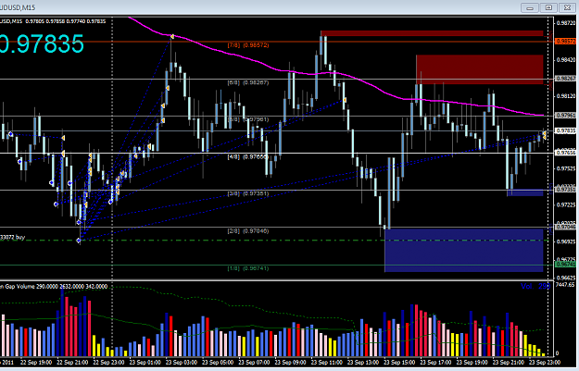Click the '23 Sep 15:00' time label

point(399,362)
